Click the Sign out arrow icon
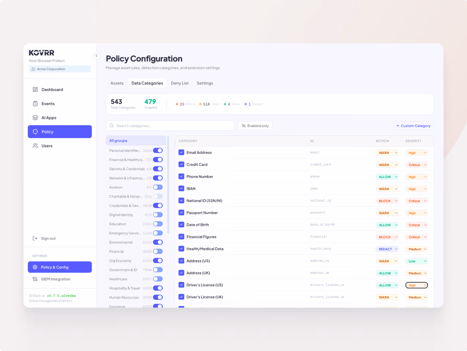This screenshot has height=351, width=467. point(35,238)
